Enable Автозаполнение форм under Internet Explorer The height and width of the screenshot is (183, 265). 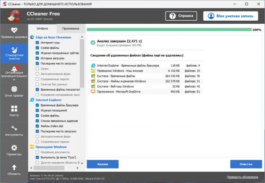tap(38, 136)
